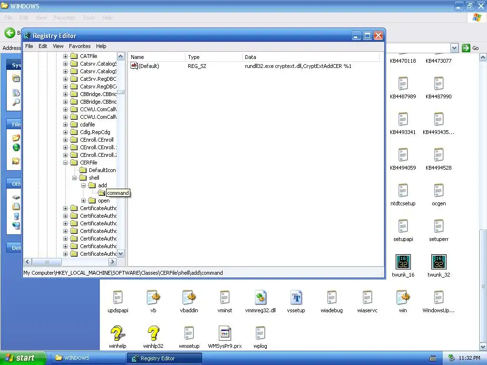The width and height of the screenshot is (487, 365).
Task: Select the twunk_16 application icon
Action: pyautogui.click(x=403, y=262)
